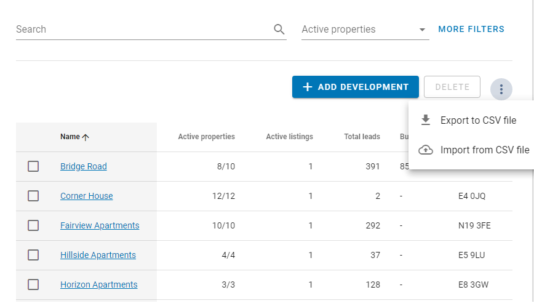
Task: Click the download icon beside Export to CSV
Action: [425, 120]
